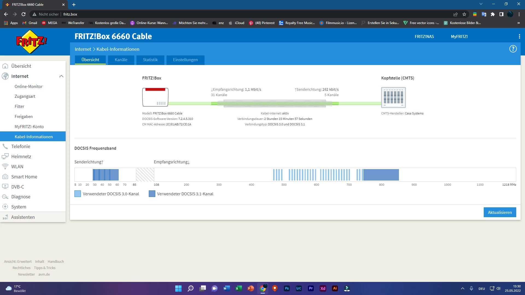Viewport: 525px width, 295px height.
Task: Open the three-dot menu beside MyFRITZ!
Action: 519,37
